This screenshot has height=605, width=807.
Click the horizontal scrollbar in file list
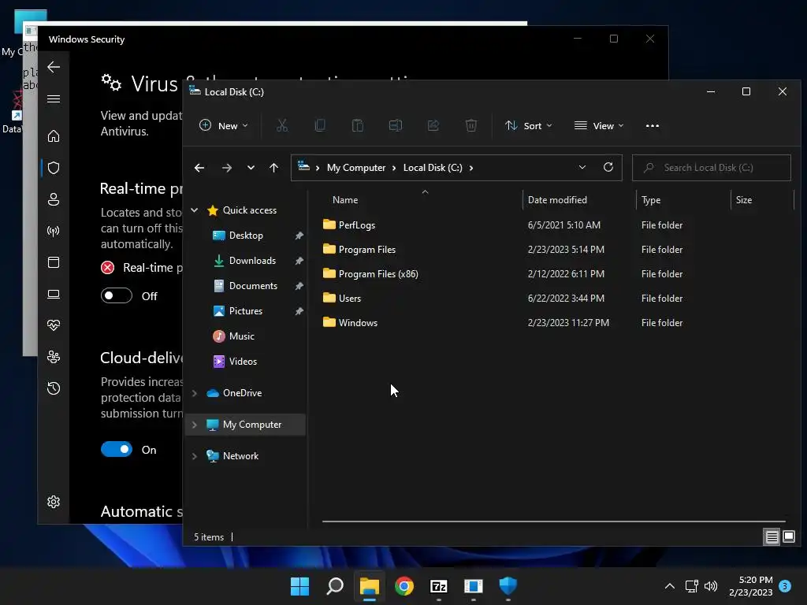pyautogui.click(x=553, y=521)
